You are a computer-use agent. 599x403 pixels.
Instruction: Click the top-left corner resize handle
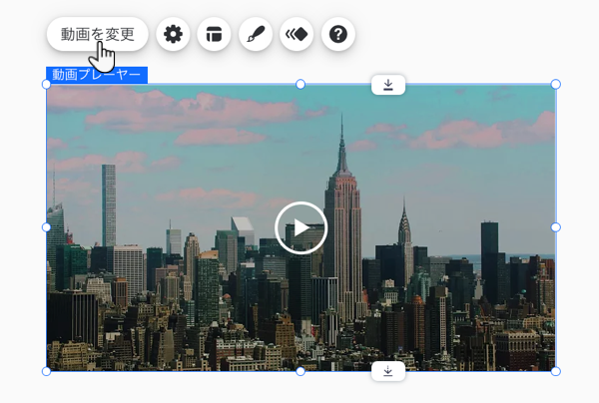point(46,85)
